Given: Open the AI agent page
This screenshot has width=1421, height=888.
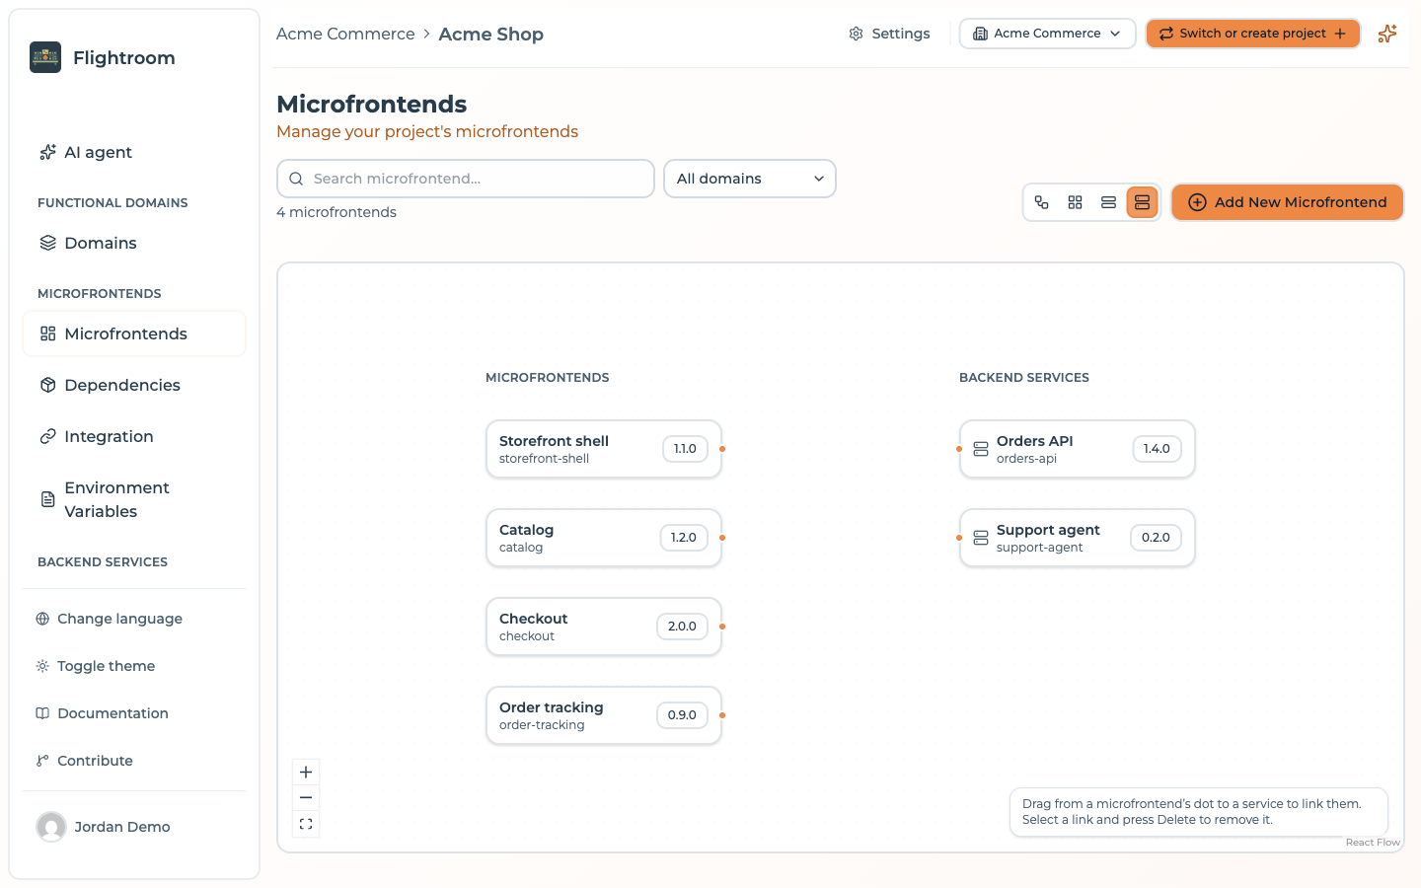Looking at the screenshot, I should (134, 152).
